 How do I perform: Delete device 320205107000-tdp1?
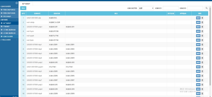202,45
